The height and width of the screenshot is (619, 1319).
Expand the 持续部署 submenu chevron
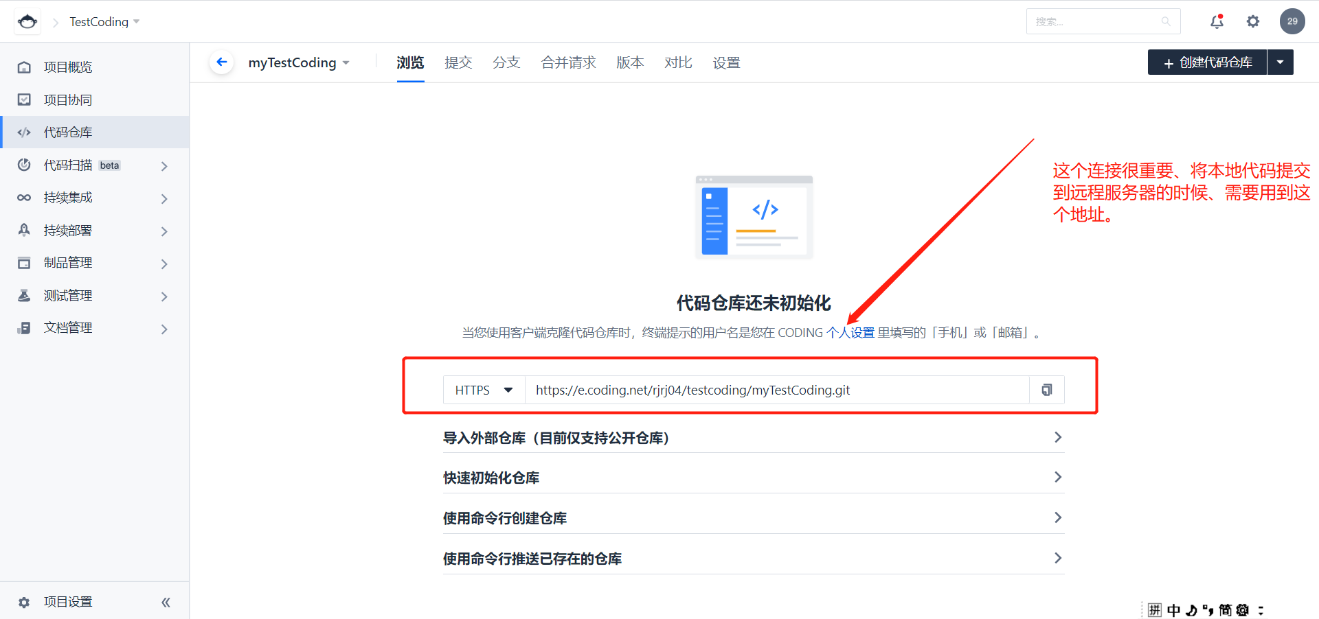click(164, 231)
